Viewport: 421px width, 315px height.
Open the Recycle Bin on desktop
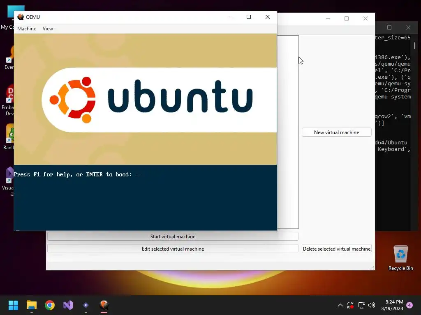400,258
